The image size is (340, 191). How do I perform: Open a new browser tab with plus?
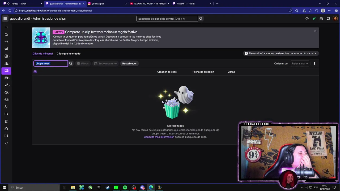point(217,3)
